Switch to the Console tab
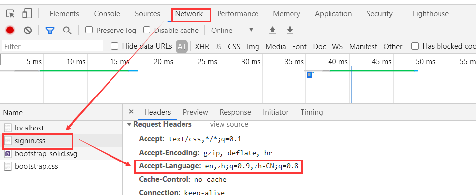This screenshot has width=476, height=195. [107, 14]
